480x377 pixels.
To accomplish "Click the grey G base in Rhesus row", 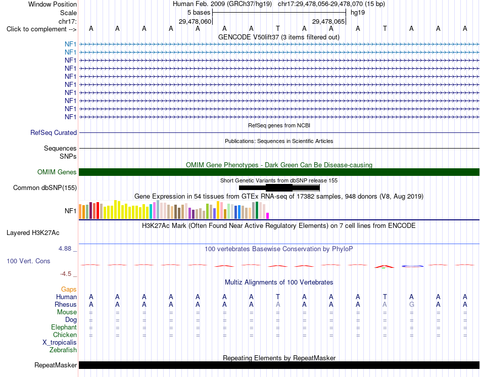I will click(412, 304).
